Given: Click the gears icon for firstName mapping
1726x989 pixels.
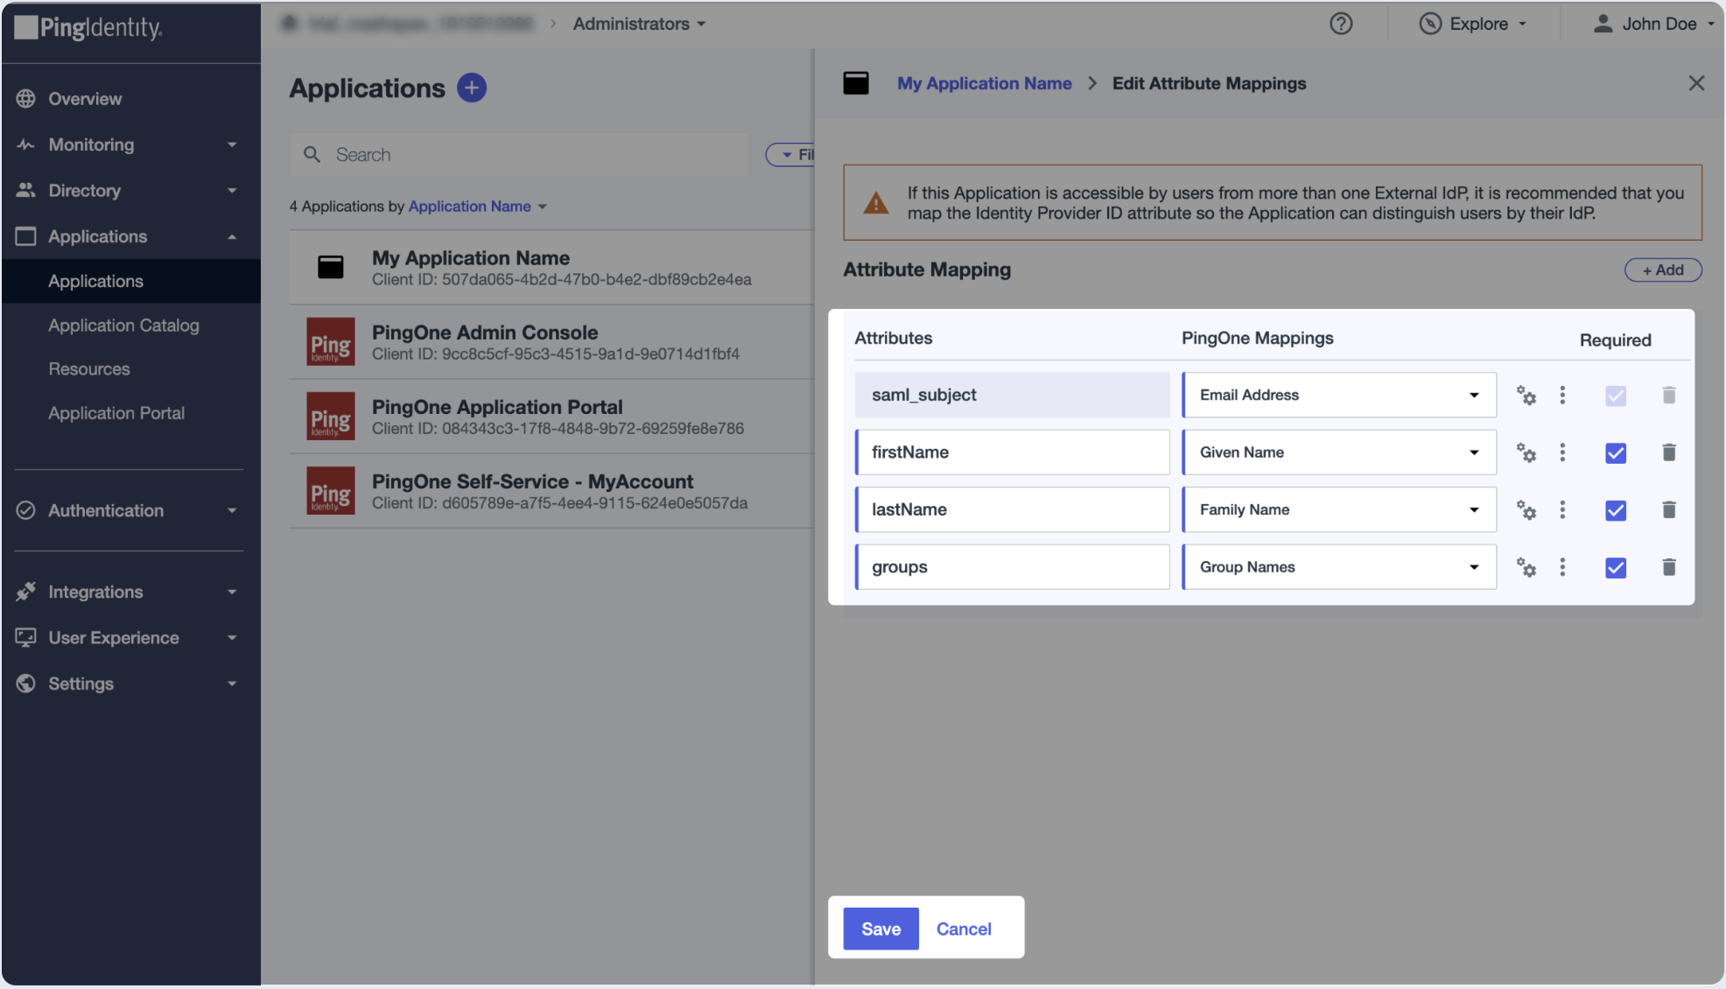Looking at the screenshot, I should click(x=1526, y=452).
